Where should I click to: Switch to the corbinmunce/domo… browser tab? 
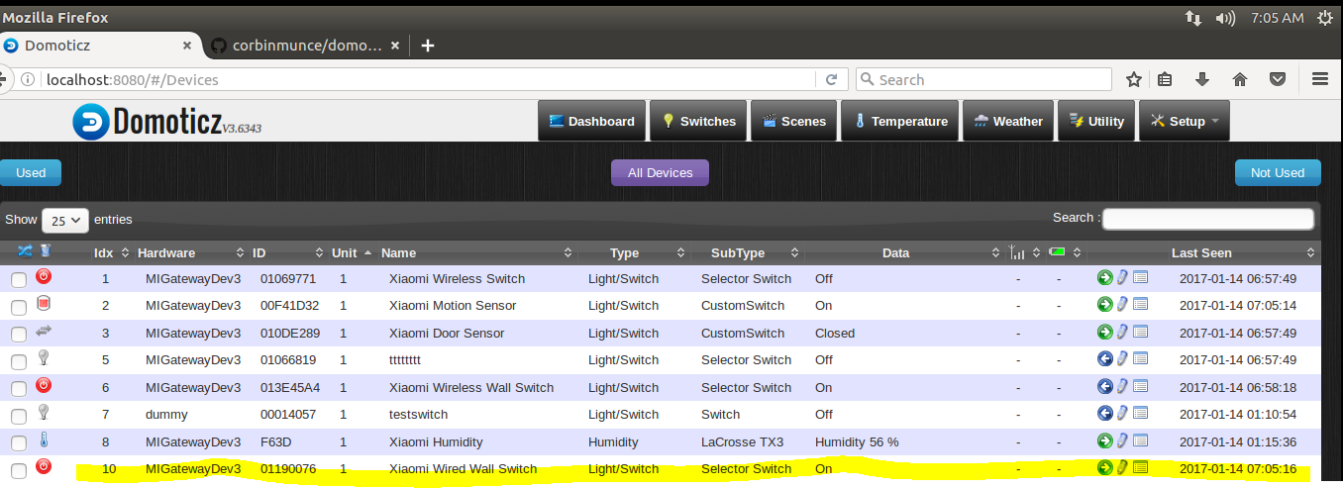point(306,46)
